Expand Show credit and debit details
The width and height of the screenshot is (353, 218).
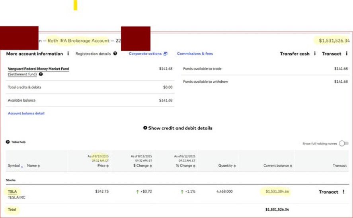coord(177,128)
